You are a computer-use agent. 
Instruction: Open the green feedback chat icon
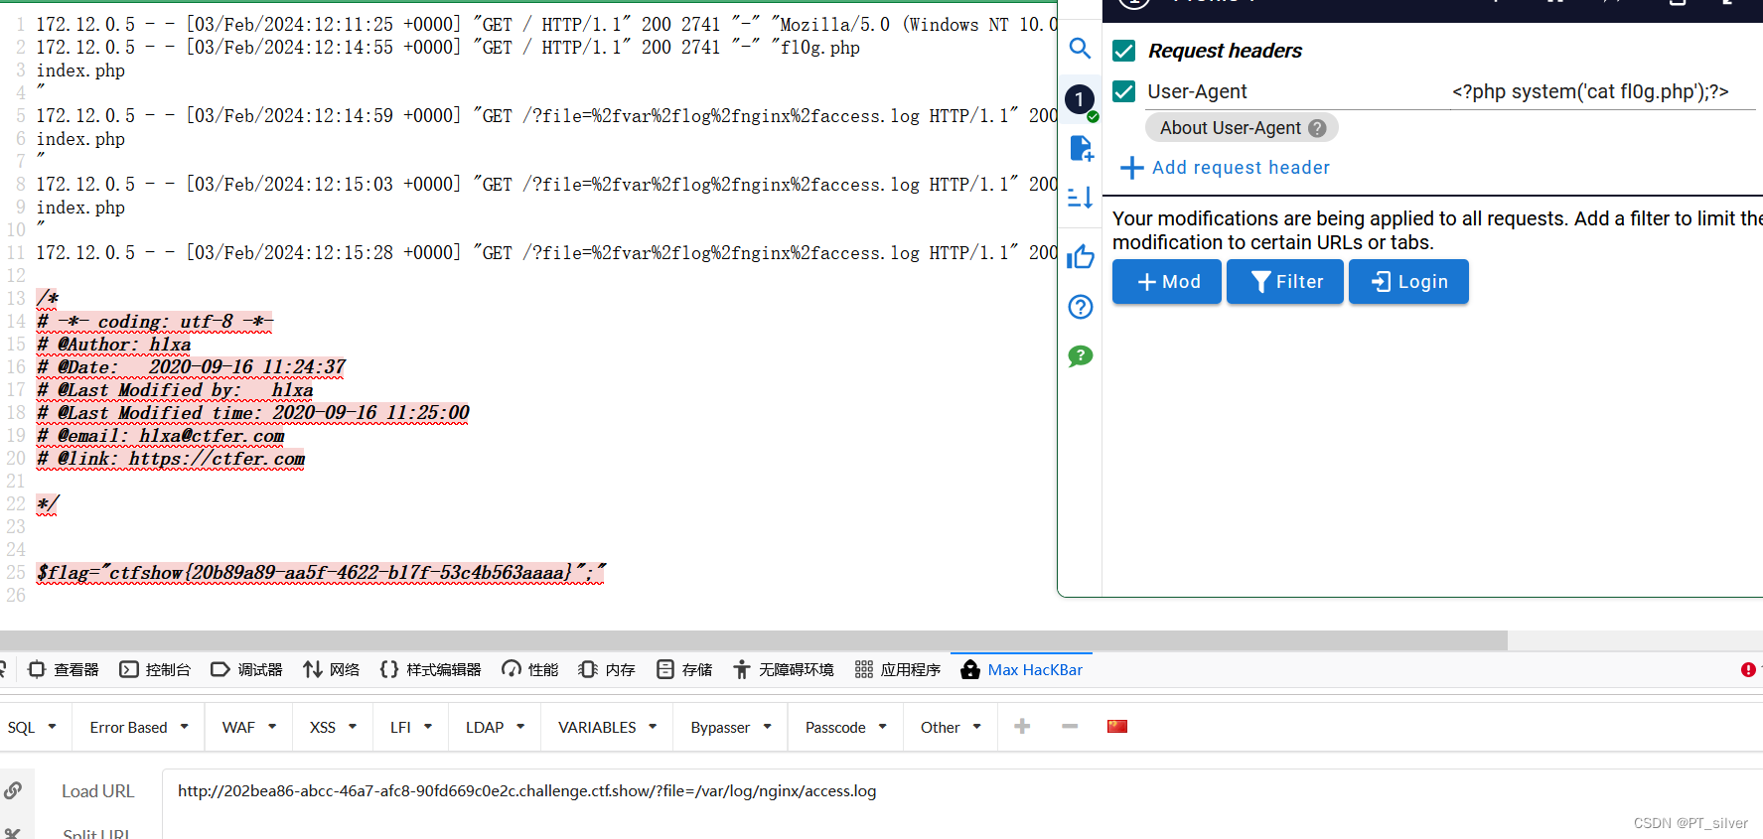(x=1080, y=356)
